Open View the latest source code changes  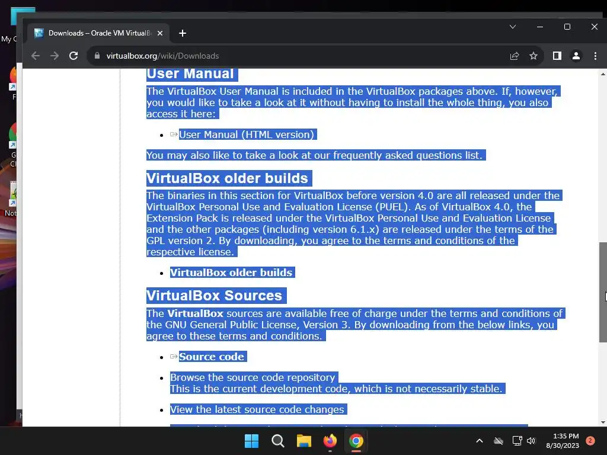coord(257,409)
